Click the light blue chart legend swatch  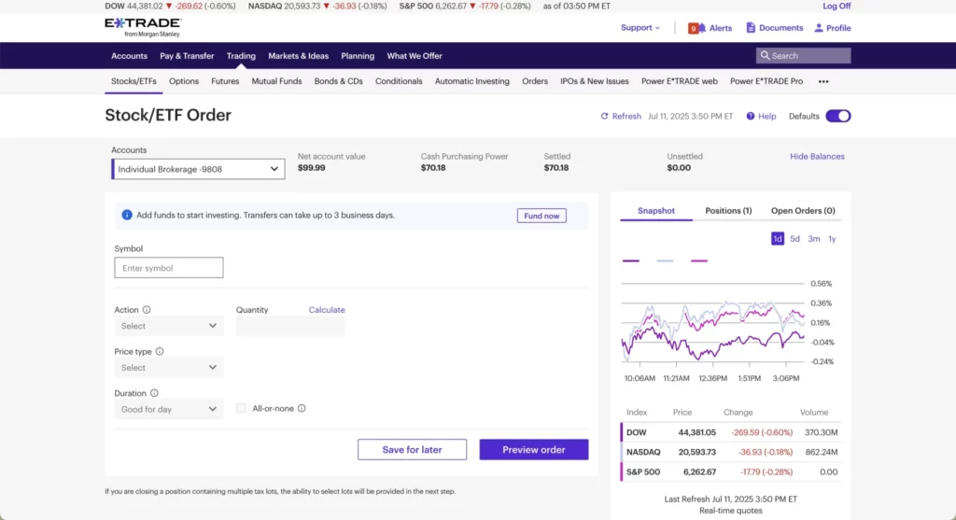[x=665, y=260]
